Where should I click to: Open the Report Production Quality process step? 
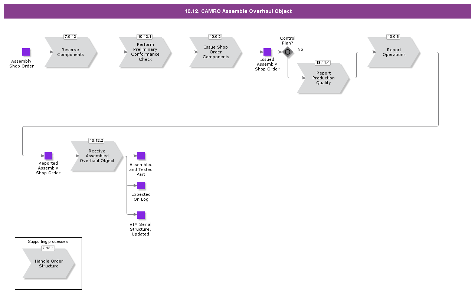pos(323,78)
